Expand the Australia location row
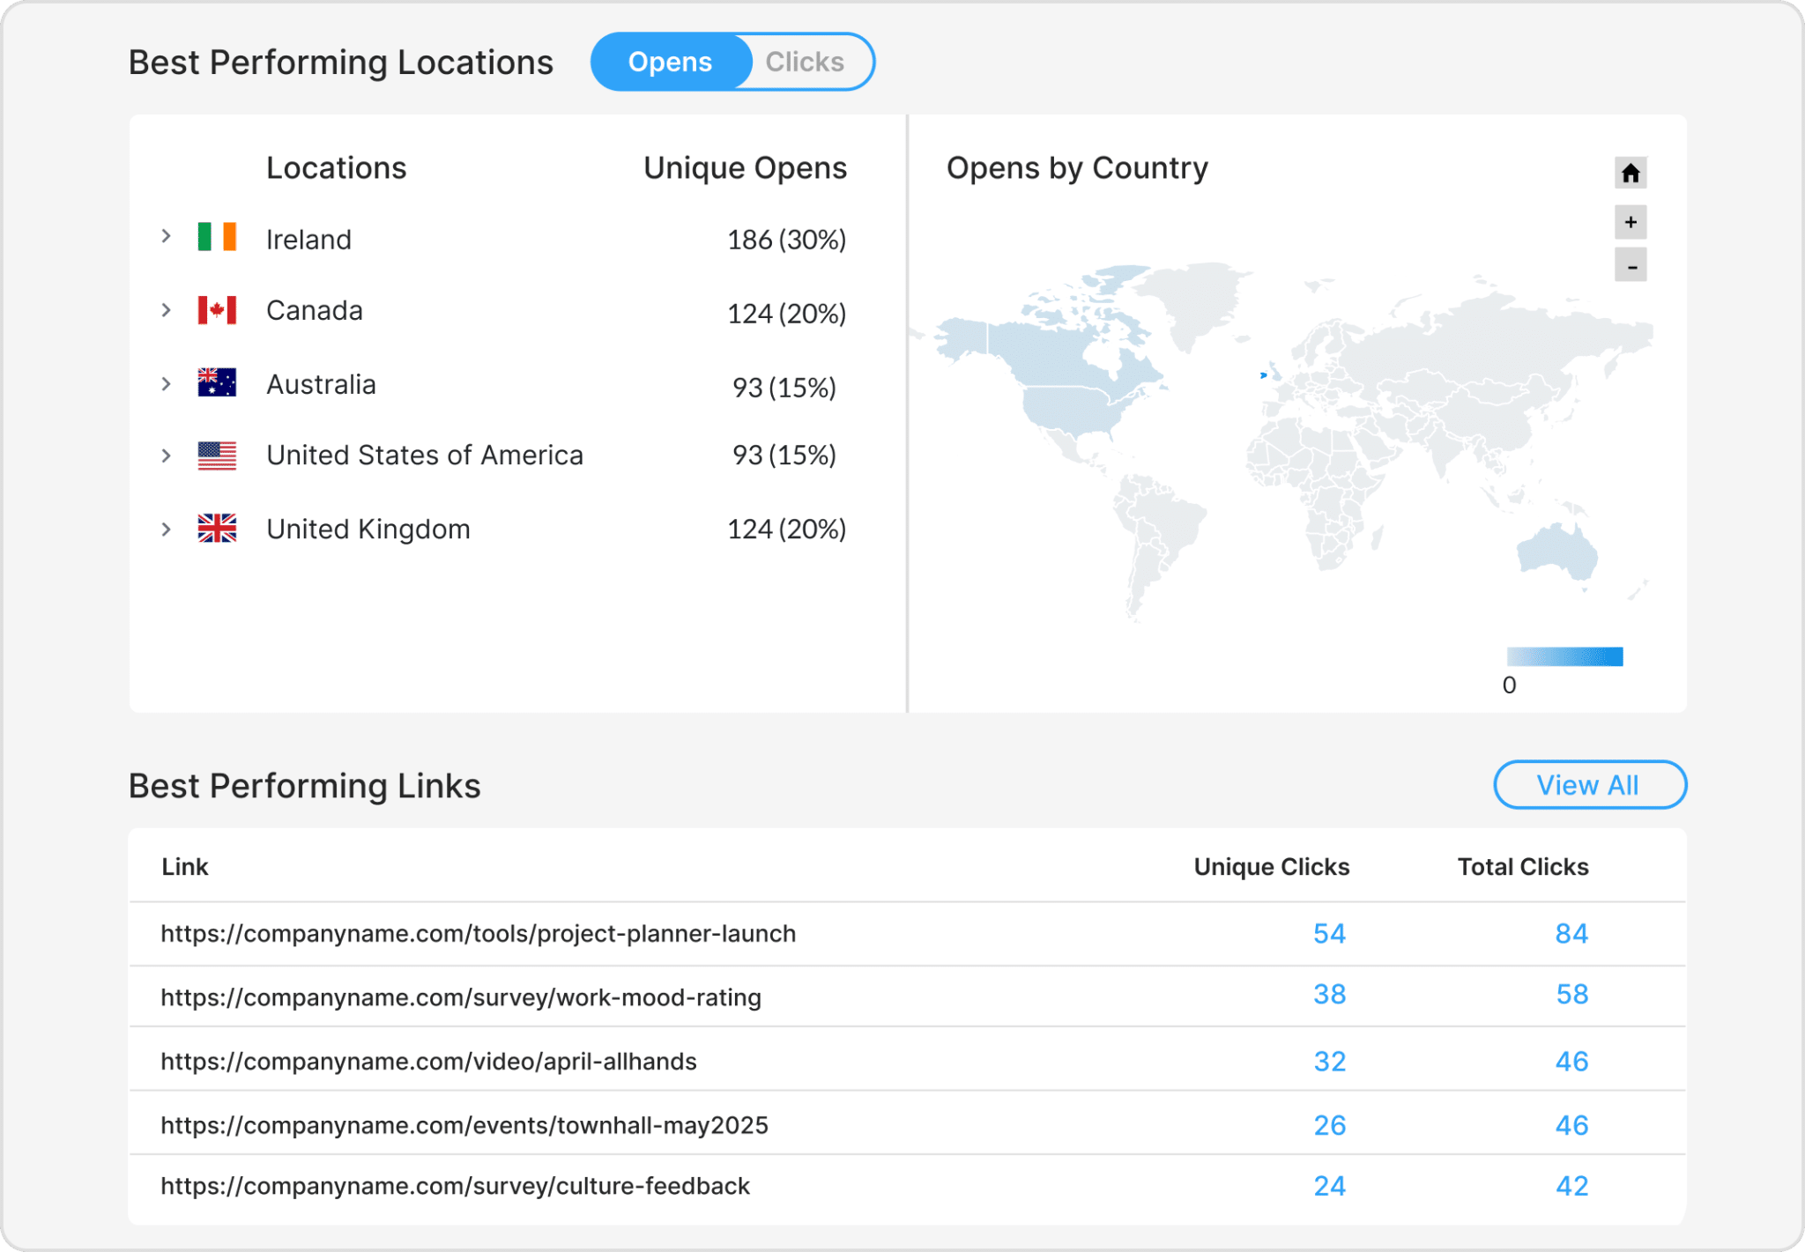Screen dimensions: 1805x1252 coord(166,383)
